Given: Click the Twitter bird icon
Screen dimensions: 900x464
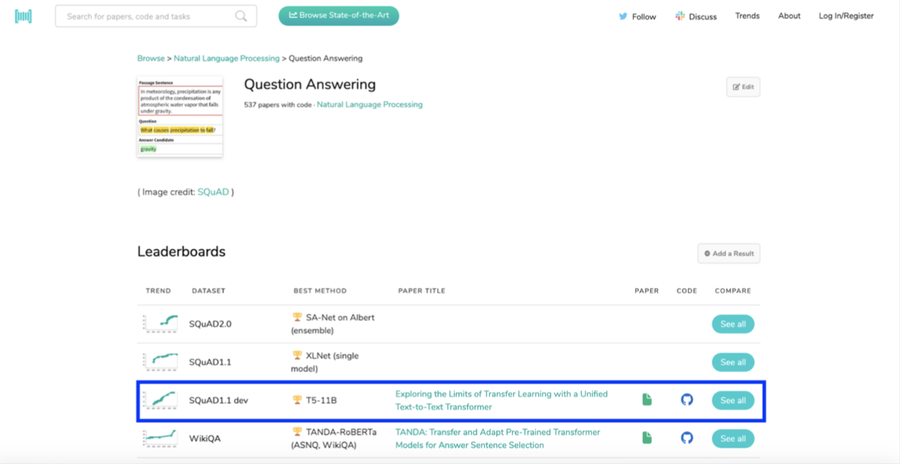Looking at the screenshot, I should [623, 17].
